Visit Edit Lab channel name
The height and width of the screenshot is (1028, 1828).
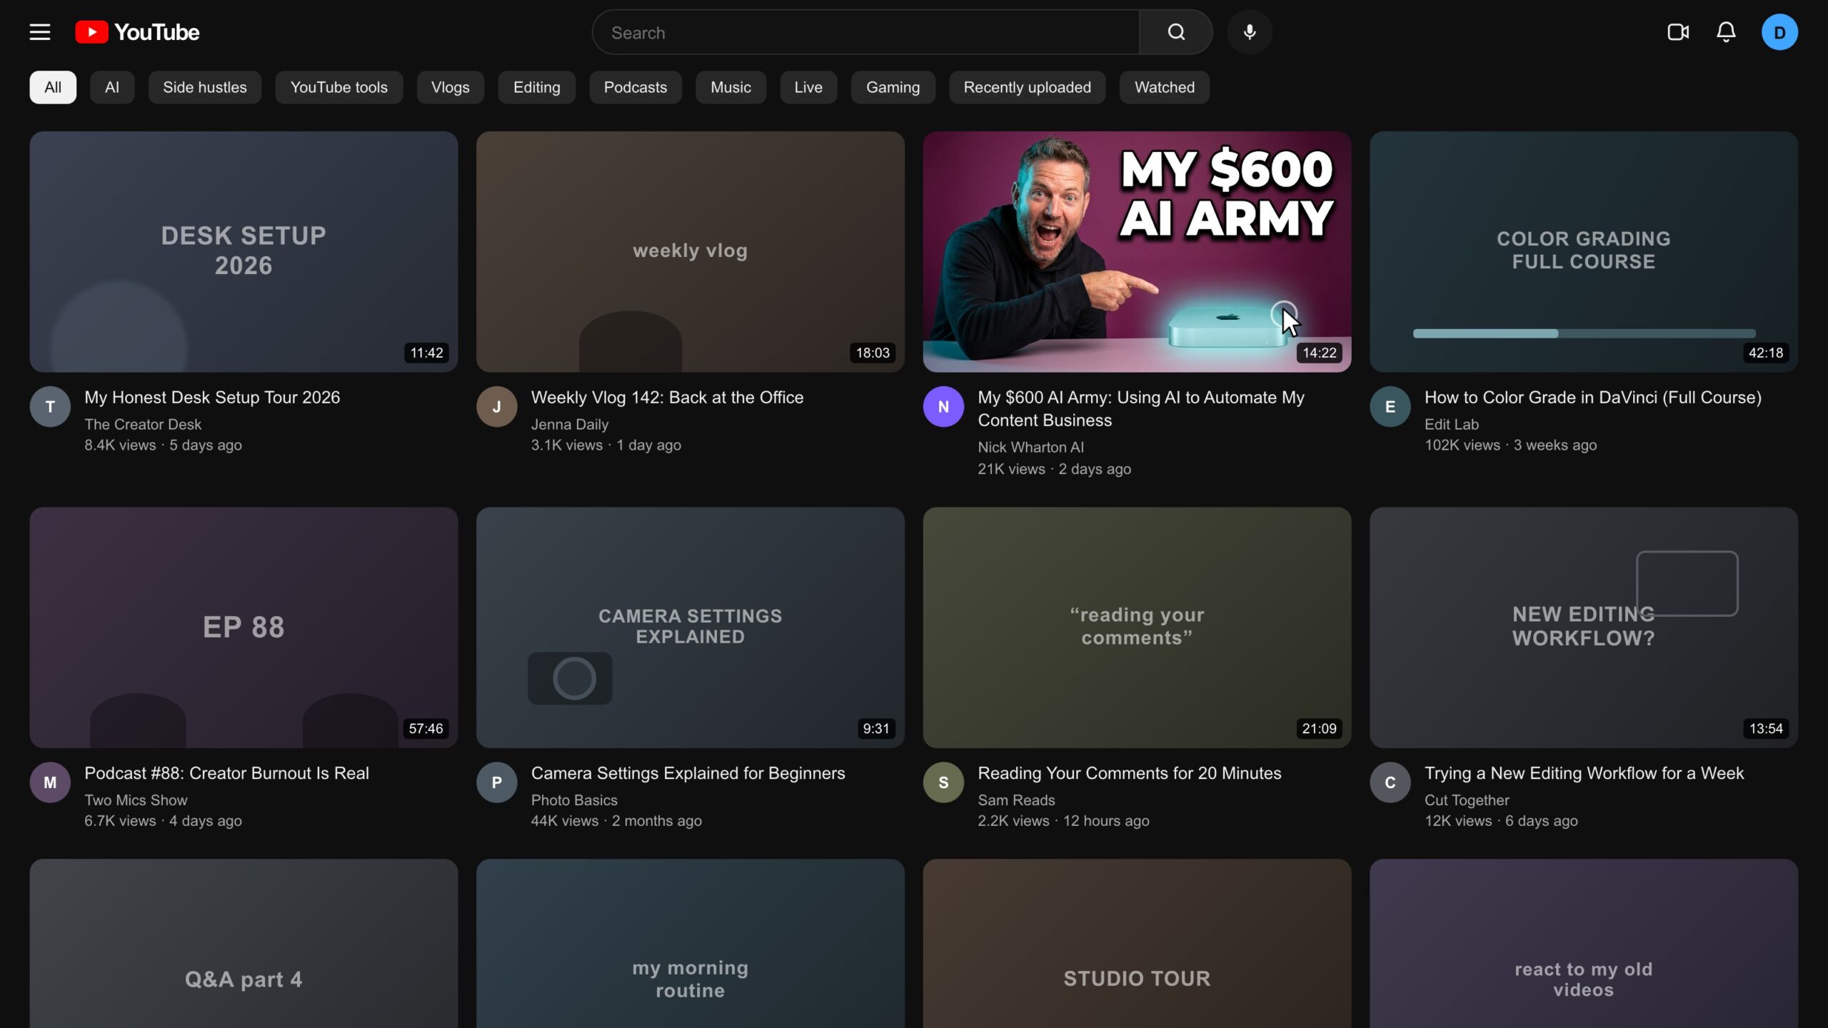tap(1452, 425)
